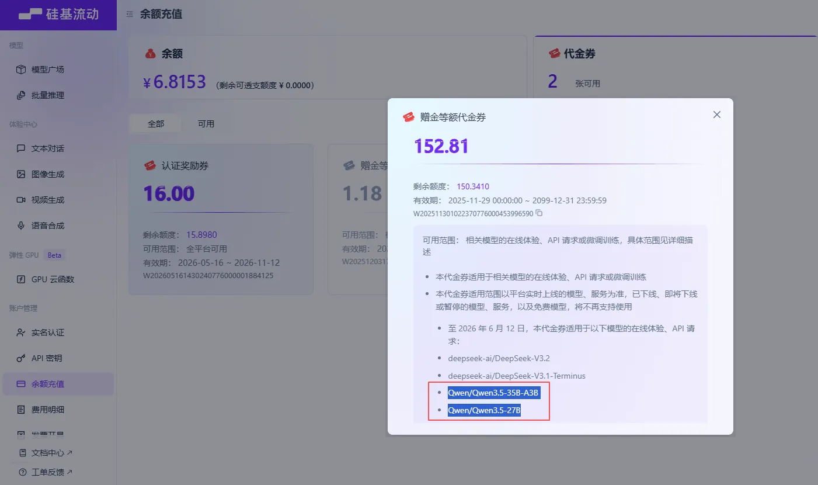Click the highlighted Qwen/Qwen3.5-35B-A3B entry

click(x=493, y=393)
